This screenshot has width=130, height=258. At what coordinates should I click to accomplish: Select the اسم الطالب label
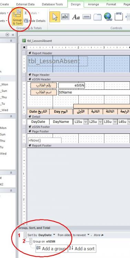43,92
